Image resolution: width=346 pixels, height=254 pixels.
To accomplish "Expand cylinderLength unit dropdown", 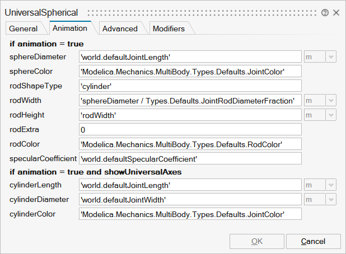I will 331,185.
